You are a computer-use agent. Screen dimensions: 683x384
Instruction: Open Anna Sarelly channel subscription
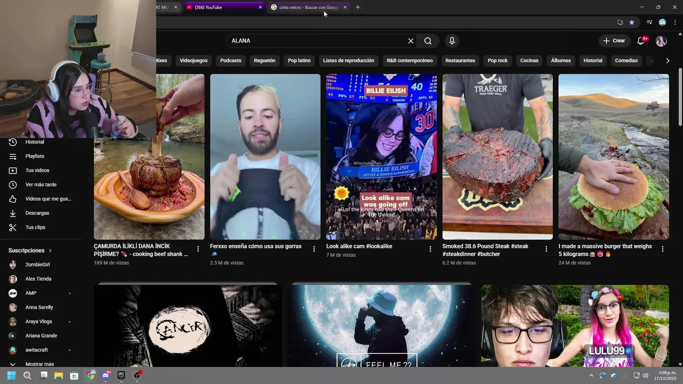pyautogui.click(x=41, y=307)
